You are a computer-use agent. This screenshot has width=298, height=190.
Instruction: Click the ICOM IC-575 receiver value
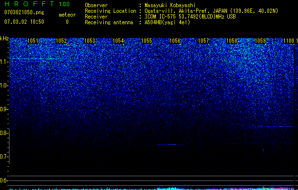190,17
